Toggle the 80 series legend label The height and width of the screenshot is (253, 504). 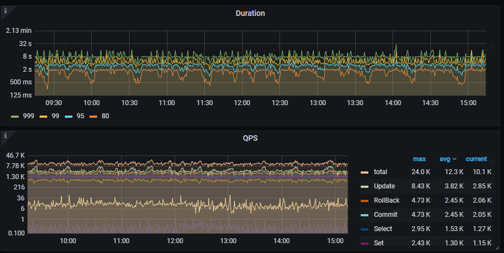(106, 116)
